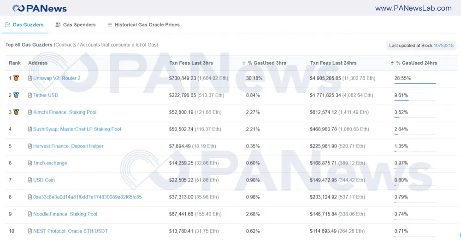
Task: Switch to the Gas Spenders tab
Action: [76, 25]
